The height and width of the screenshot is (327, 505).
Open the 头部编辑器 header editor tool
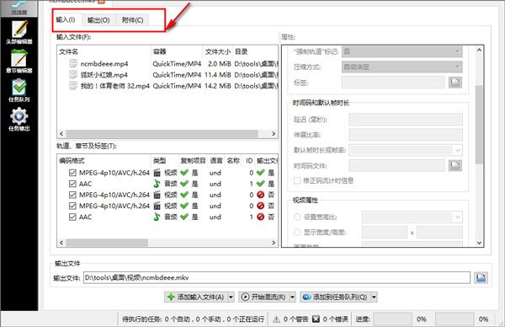(x=19, y=32)
